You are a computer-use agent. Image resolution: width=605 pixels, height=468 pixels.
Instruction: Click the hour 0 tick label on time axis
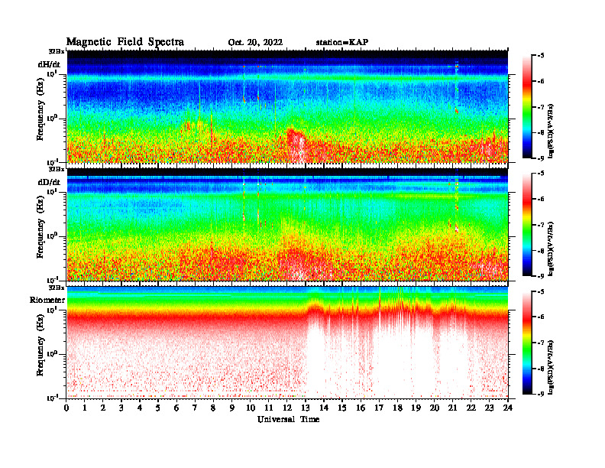(x=66, y=408)
